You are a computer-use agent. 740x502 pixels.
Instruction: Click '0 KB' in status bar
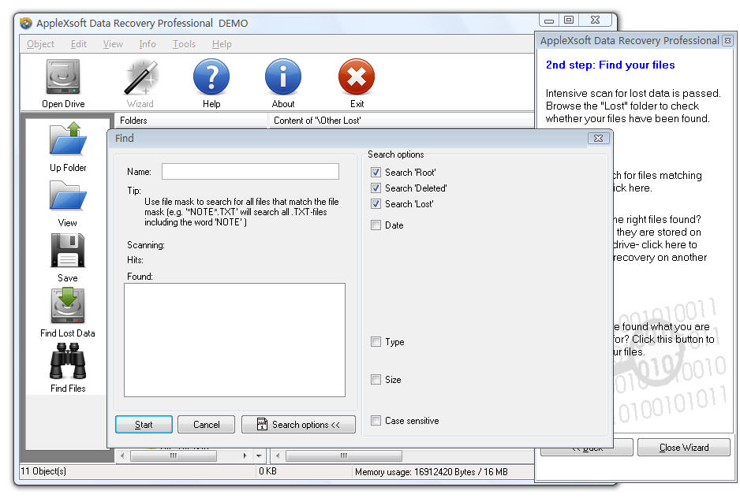[267, 471]
